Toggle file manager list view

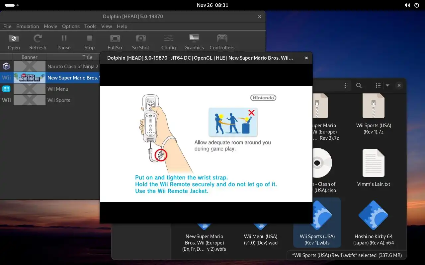(378, 85)
